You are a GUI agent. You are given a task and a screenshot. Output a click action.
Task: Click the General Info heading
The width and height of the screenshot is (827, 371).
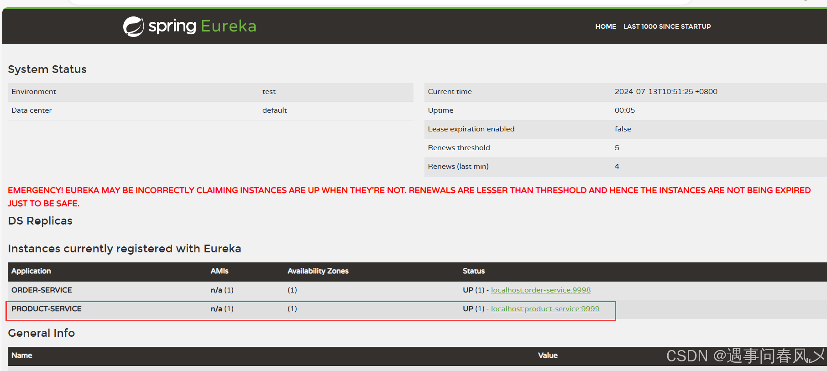[x=41, y=333]
